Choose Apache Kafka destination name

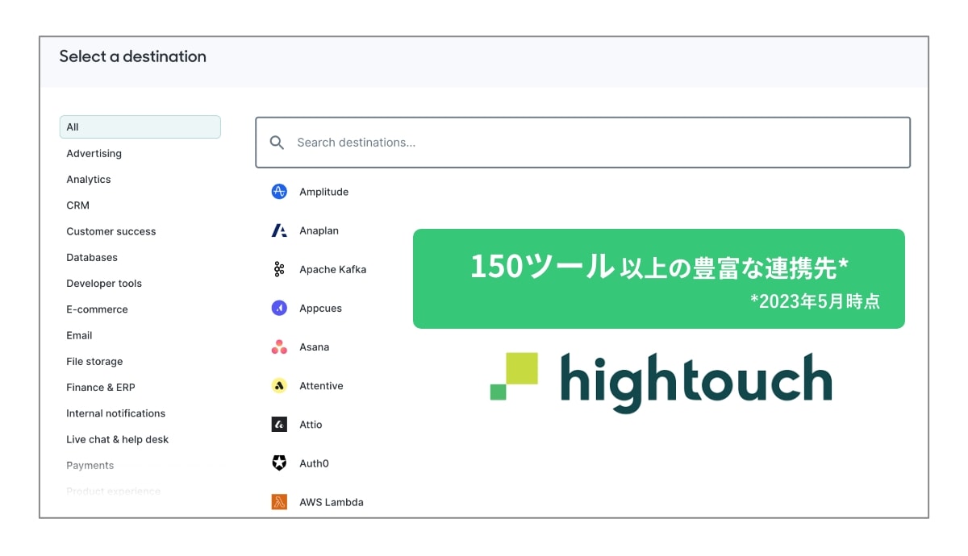pyautogui.click(x=333, y=269)
